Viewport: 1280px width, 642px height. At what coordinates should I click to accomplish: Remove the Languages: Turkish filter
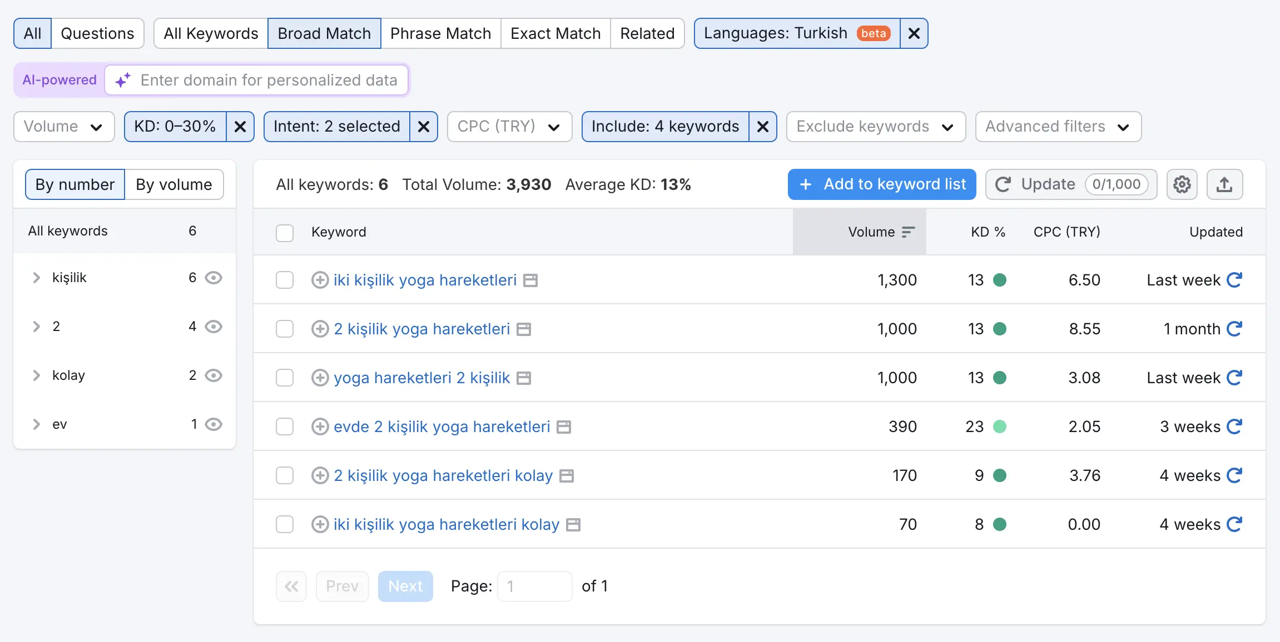[x=914, y=33]
